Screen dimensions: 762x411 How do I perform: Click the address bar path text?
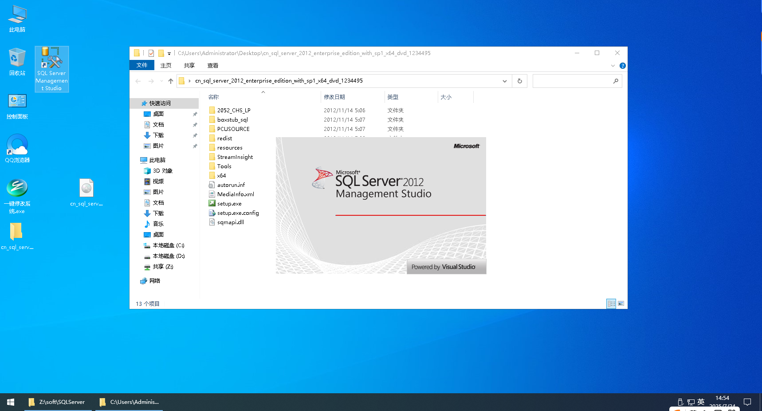click(279, 81)
